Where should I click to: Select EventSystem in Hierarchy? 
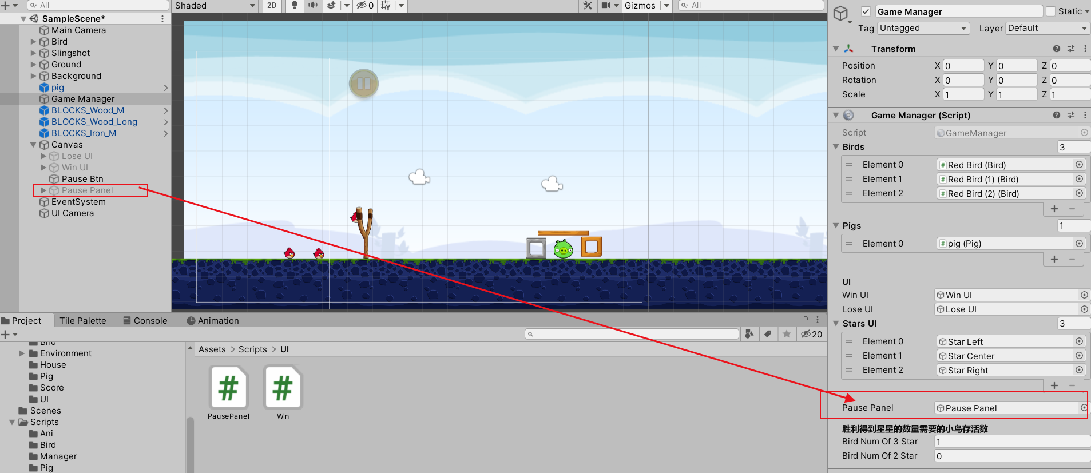78,202
